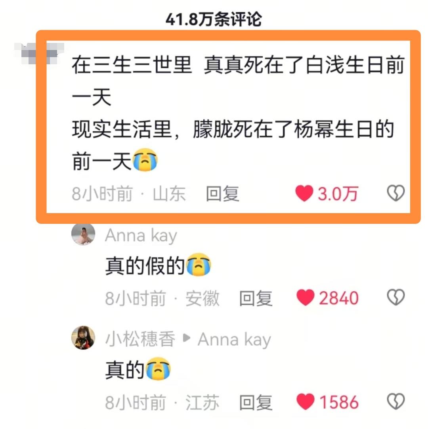Open the blurred avatar of top commenter
This screenshot has width=428, height=429.
(39, 53)
